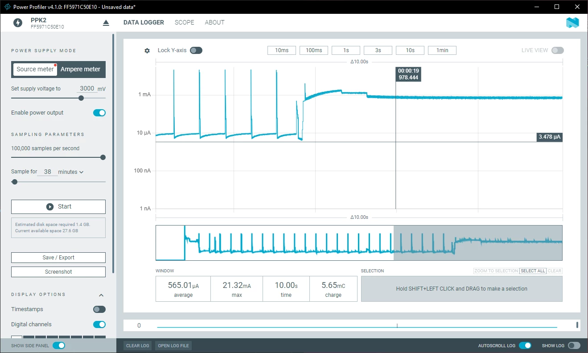The width and height of the screenshot is (588, 353).
Task: Click the '100,000 samples per second' label
Action: point(45,148)
